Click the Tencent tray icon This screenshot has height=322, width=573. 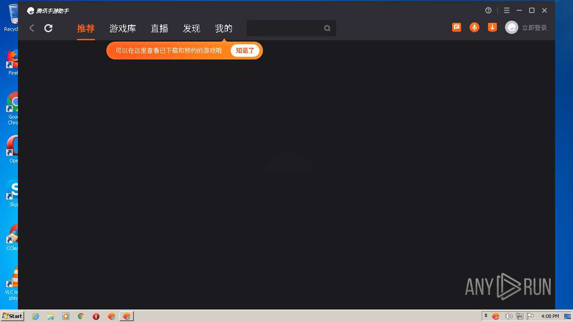click(496, 316)
